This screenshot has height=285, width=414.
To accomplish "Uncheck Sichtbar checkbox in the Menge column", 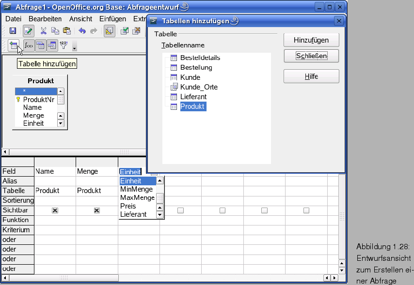I will pos(96,210).
